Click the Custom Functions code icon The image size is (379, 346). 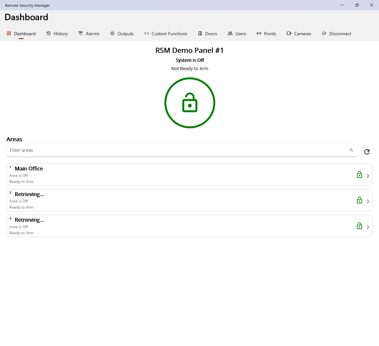coord(147,33)
